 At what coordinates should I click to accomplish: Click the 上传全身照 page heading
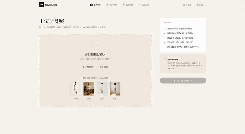click(x=51, y=21)
